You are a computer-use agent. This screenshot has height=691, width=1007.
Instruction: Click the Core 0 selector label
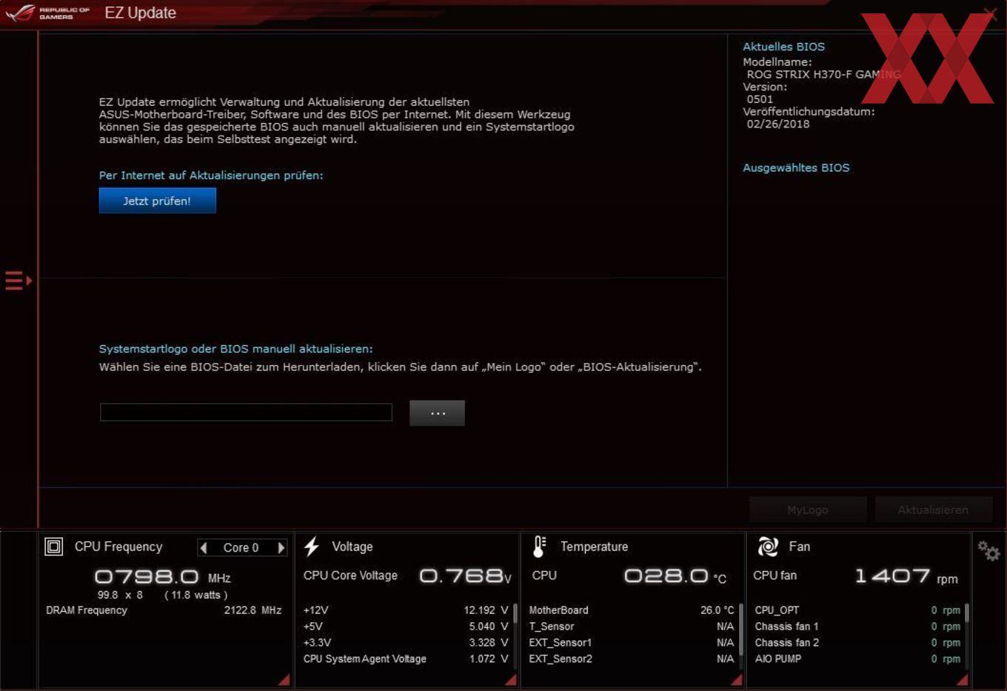(241, 548)
